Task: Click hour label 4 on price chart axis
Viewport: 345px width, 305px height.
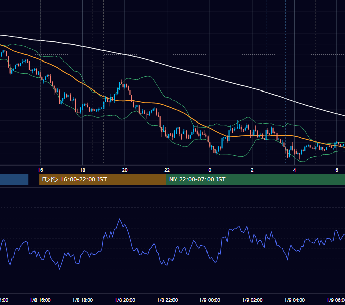Action: [294, 170]
